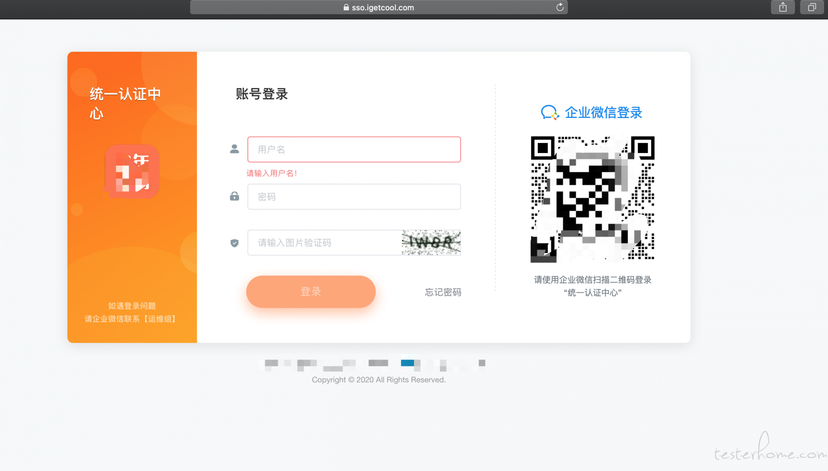Viewport: 828px width, 471px height.
Task: Click the 企业微信登录 heading
Action: click(x=603, y=112)
